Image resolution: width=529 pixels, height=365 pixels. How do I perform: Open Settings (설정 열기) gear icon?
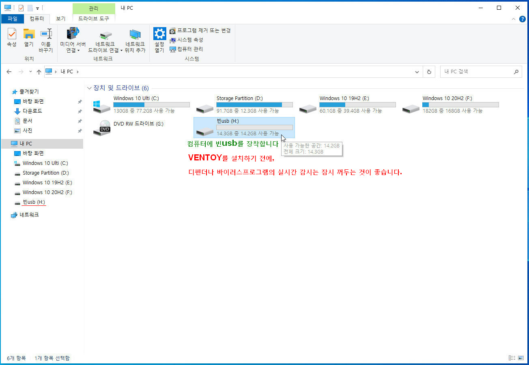coord(159,41)
